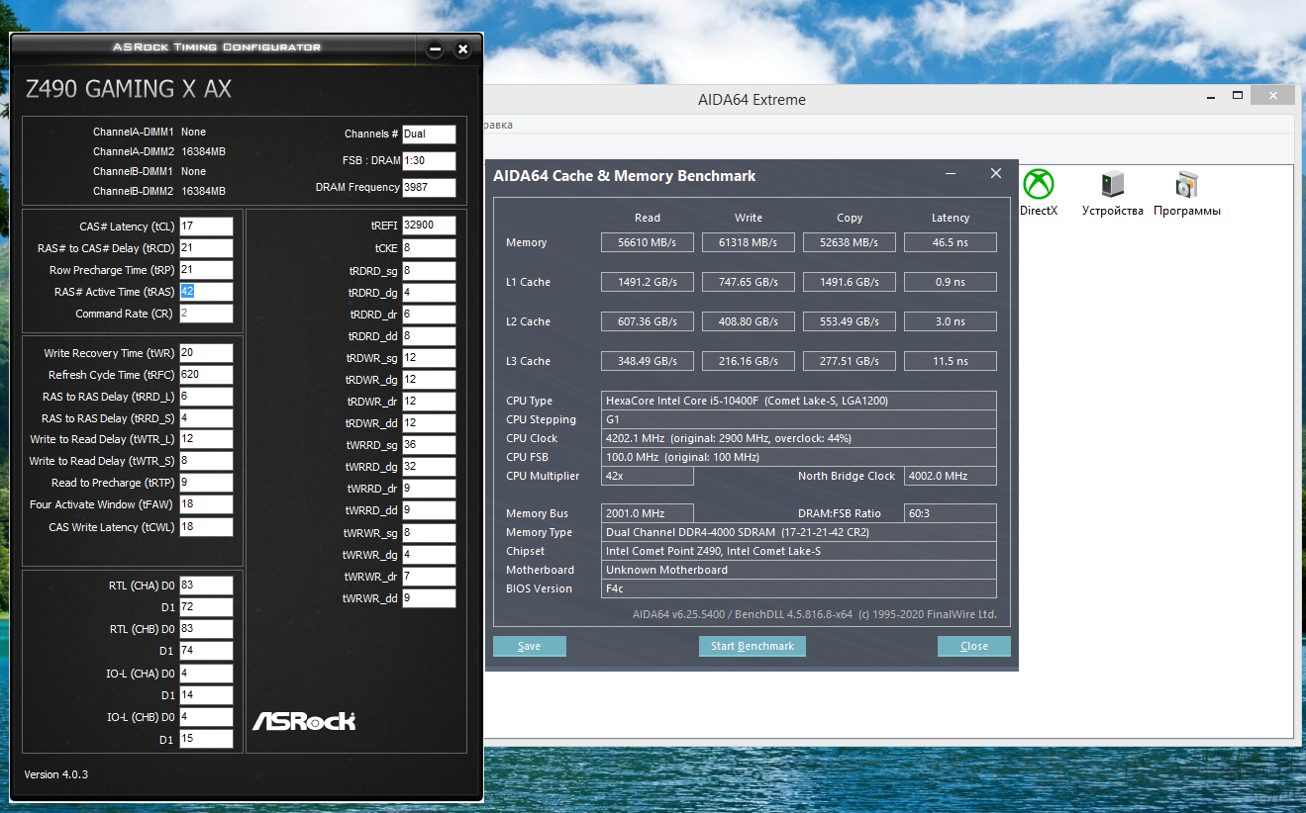
Task: Select the Refresh Cycle Time (tRFC) field
Action: 206,375
